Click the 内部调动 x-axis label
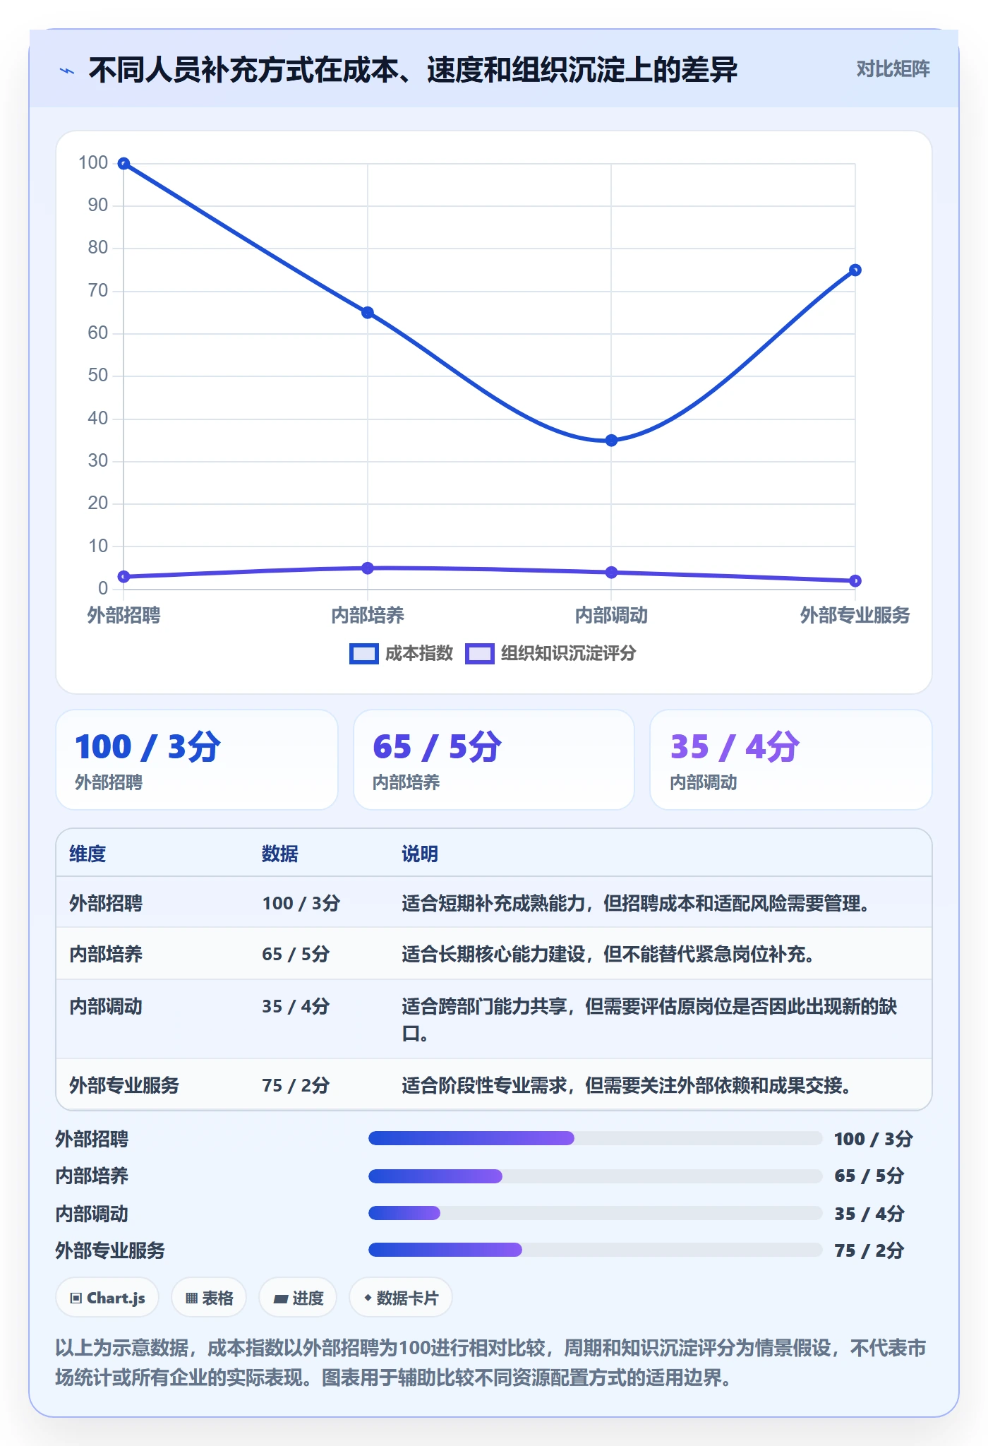988x1446 pixels. coord(611,616)
